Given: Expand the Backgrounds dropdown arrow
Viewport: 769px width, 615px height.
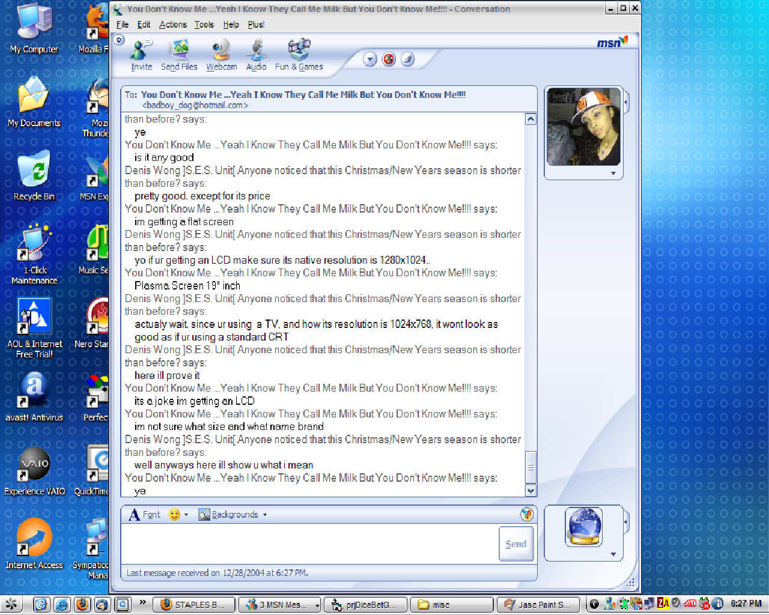Looking at the screenshot, I should coord(265,515).
